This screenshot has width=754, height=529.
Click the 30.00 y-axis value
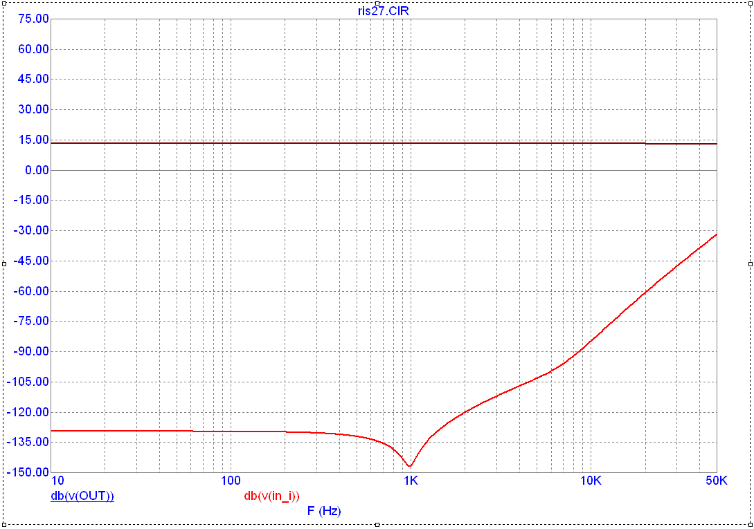point(34,109)
